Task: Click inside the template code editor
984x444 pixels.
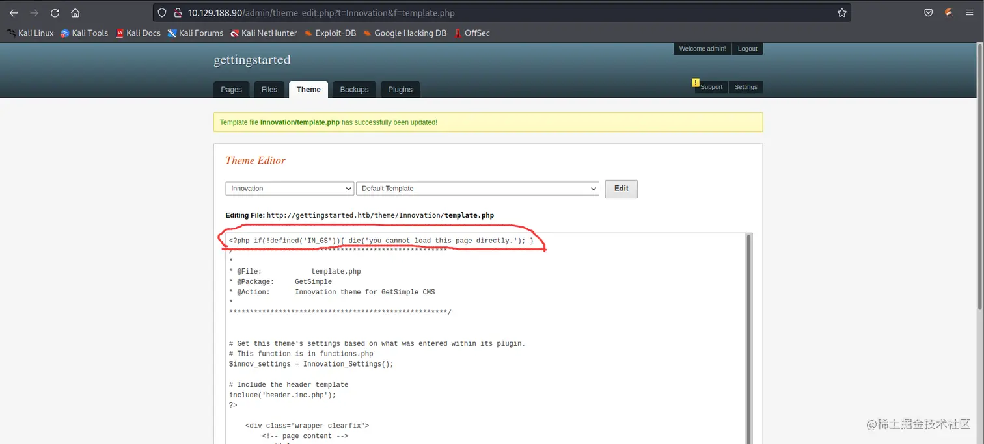Action: [x=485, y=339]
